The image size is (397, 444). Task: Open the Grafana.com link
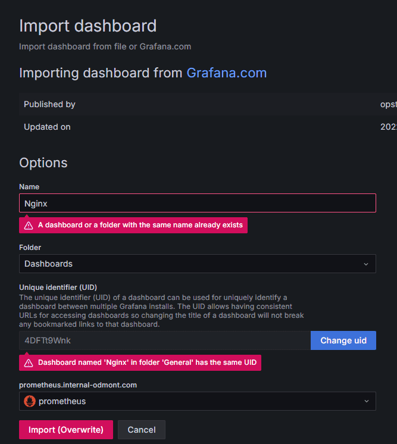pyautogui.click(x=227, y=73)
